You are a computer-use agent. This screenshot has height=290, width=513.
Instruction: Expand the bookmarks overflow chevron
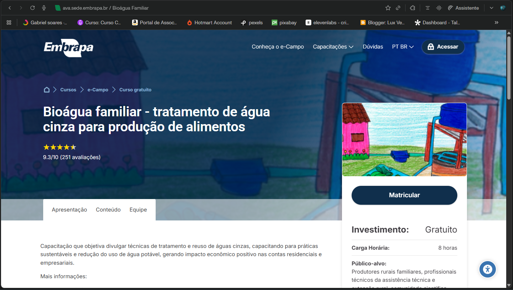[x=496, y=22]
